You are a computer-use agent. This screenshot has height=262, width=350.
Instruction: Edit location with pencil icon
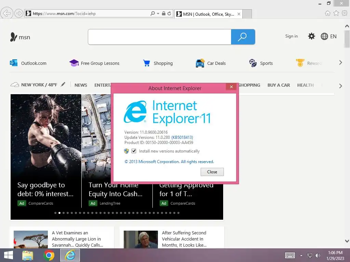click(x=63, y=85)
